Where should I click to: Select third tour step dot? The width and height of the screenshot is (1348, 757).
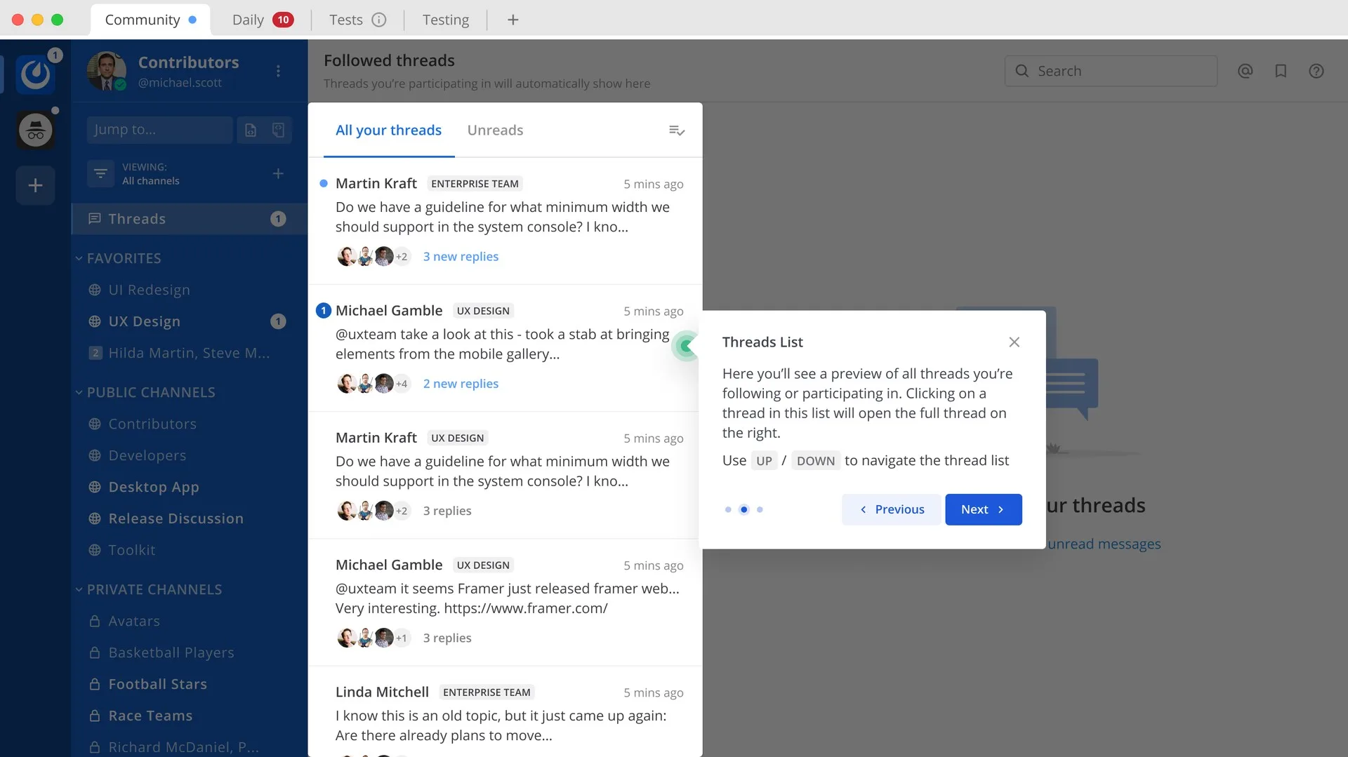coord(760,510)
